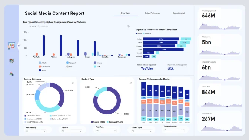Open help icon in Content Category card
This screenshot has height=140, width=249.
[x=73, y=83]
